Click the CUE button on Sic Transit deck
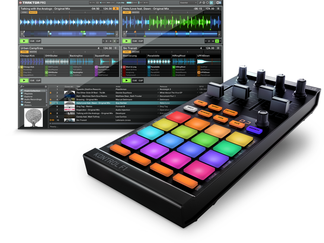 tap(135, 80)
